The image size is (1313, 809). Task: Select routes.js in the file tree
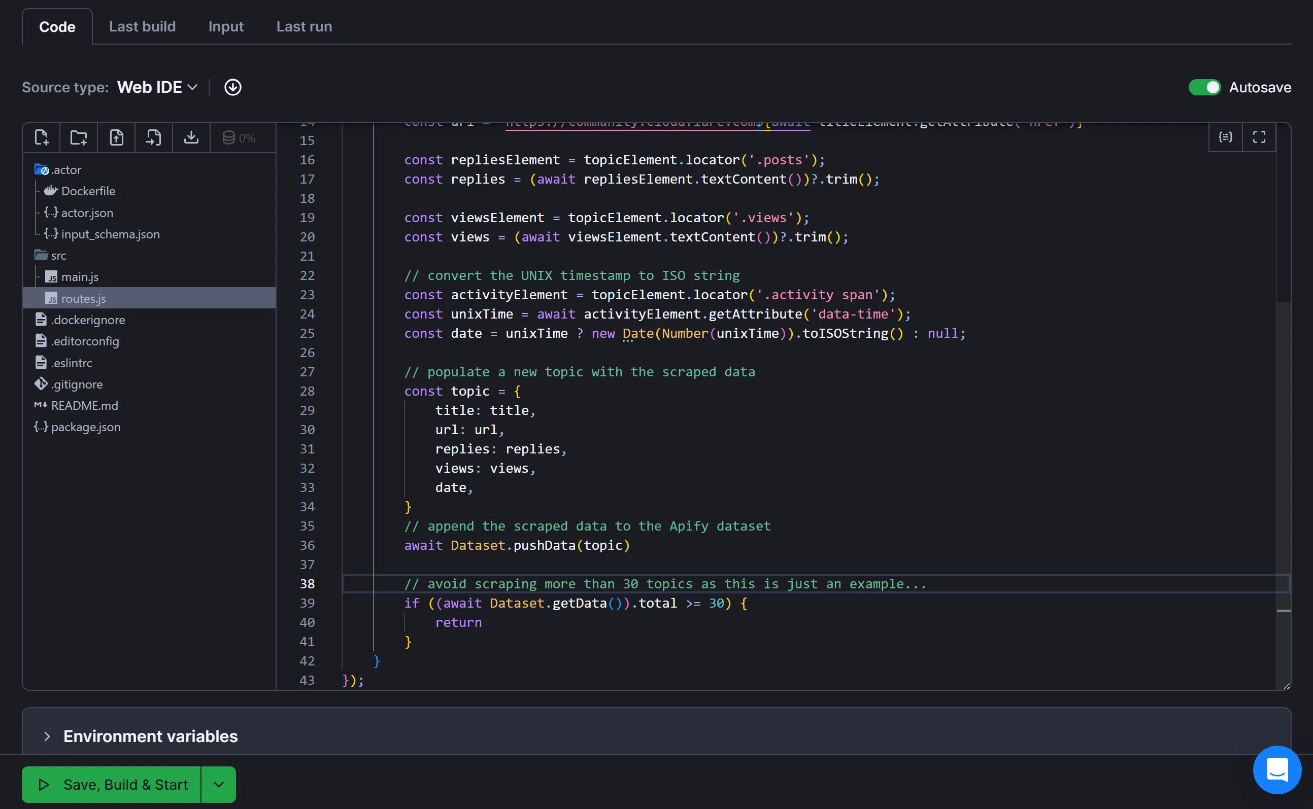[149, 298]
